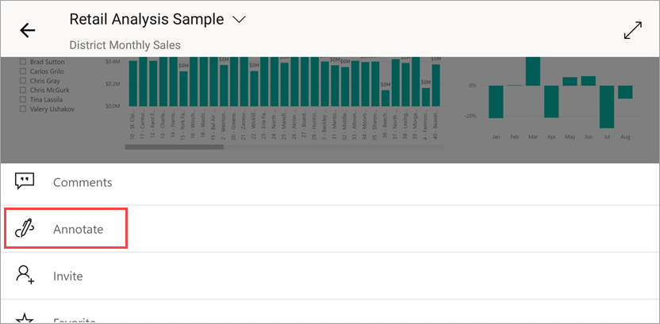The height and width of the screenshot is (324, 660).
Task: Open the Comments menu item
Action: 82,182
